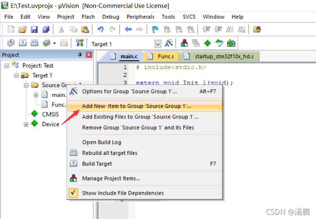
Task: Open the File menu
Action: point(9,17)
